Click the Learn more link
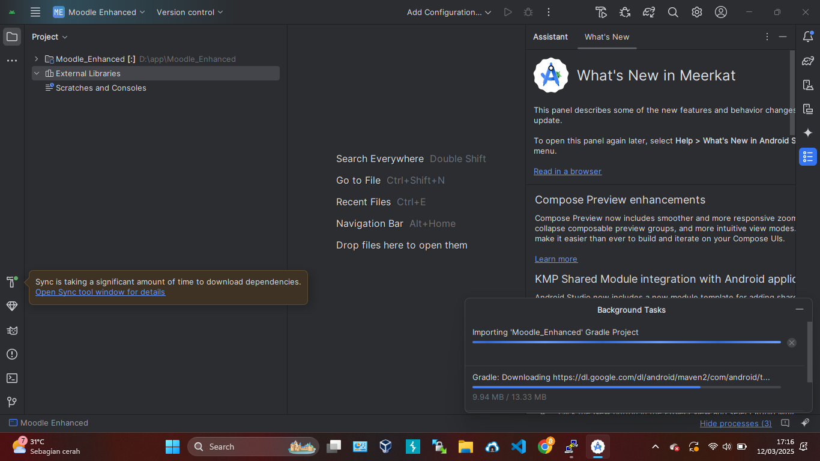The image size is (820, 461). coord(556,259)
